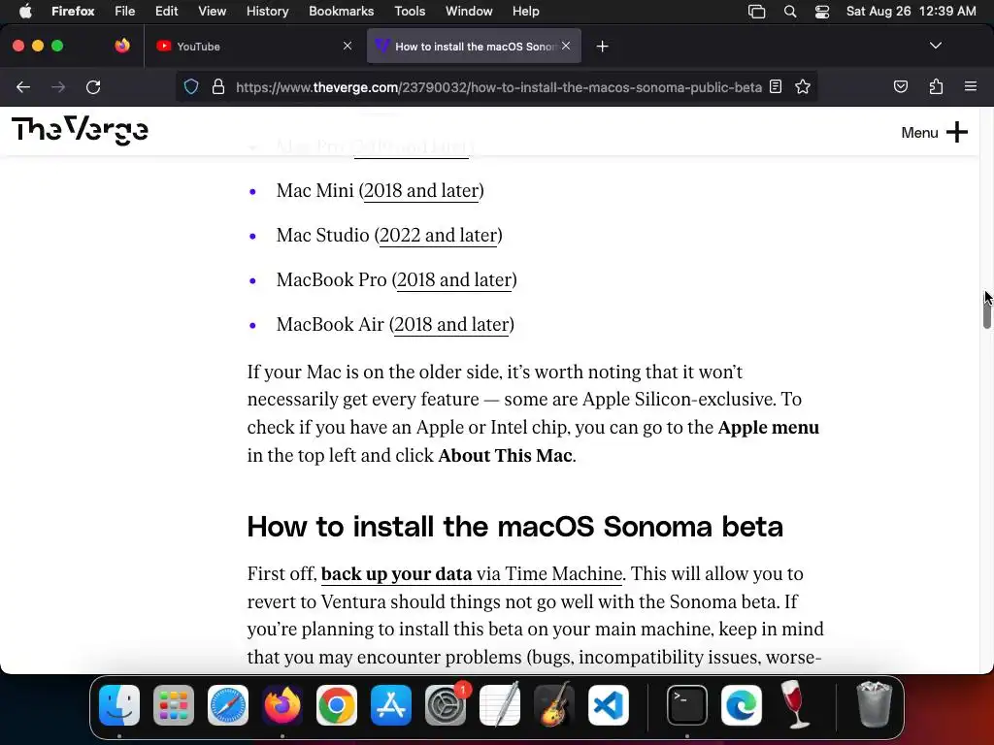Open TextEdit from the Dock
The image size is (994, 745).
point(500,705)
